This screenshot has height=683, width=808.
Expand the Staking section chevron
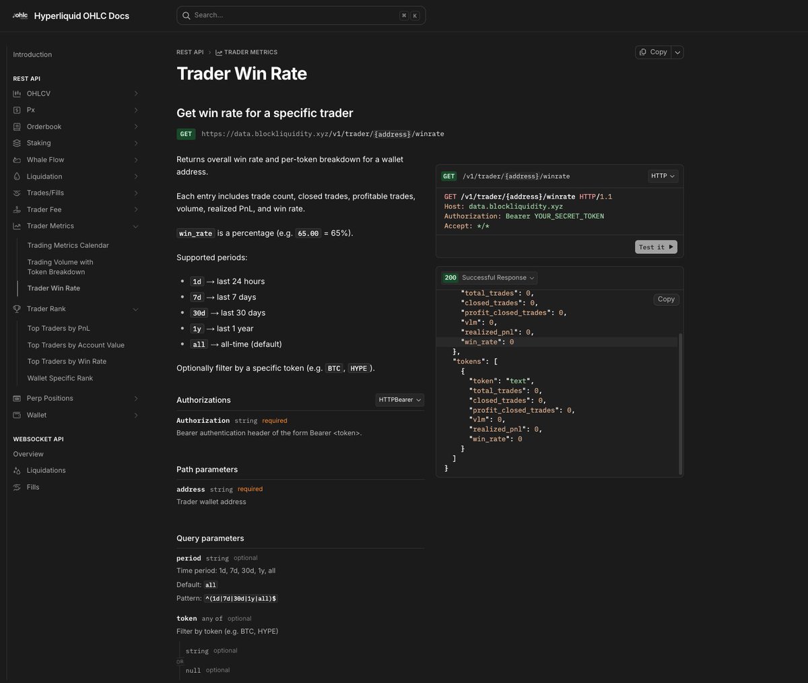[x=136, y=143]
